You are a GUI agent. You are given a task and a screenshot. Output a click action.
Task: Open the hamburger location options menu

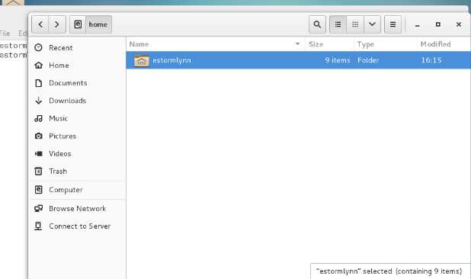click(392, 24)
